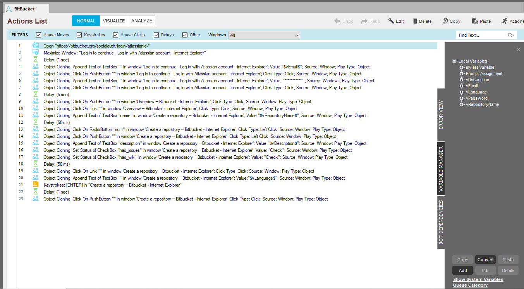Click the Paste button in variable panel
524x289 pixels.
click(508, 260)
